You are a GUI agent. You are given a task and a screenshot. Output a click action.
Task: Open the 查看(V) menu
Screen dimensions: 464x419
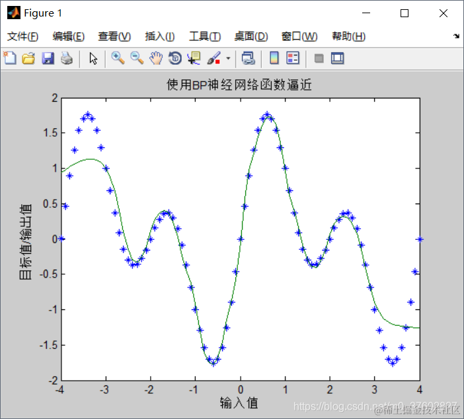[x=114, y=36]
